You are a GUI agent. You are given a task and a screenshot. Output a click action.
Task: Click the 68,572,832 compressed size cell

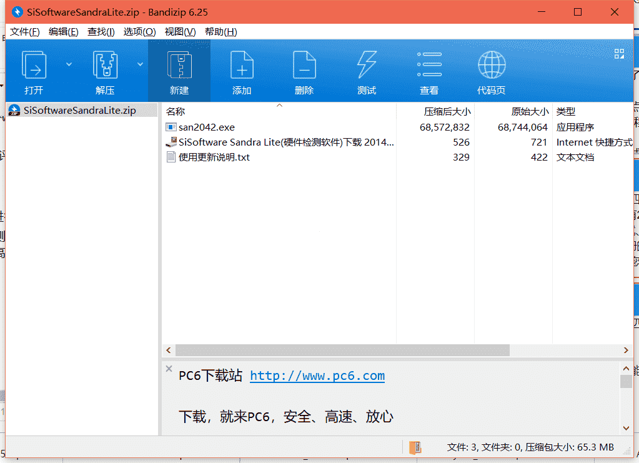[x=445, y=127]
